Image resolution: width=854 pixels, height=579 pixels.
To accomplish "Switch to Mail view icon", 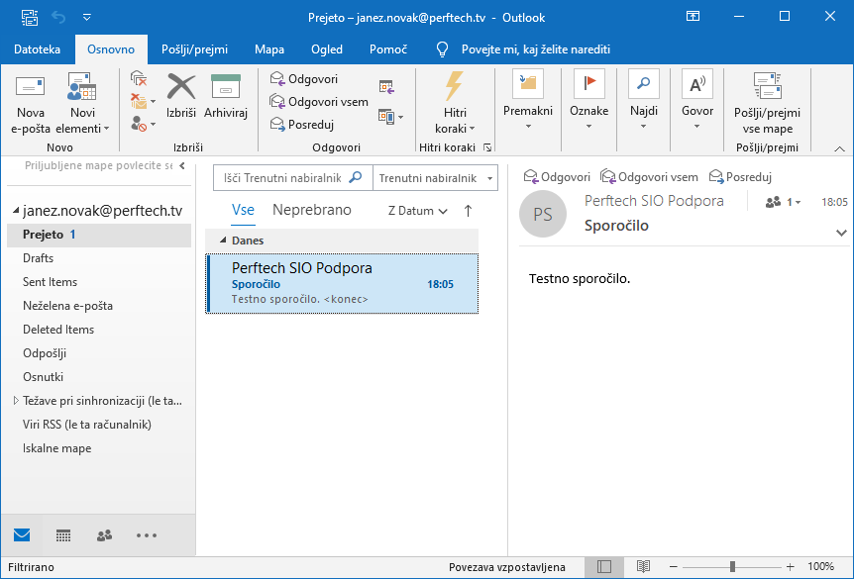I will tap(22, 535).
